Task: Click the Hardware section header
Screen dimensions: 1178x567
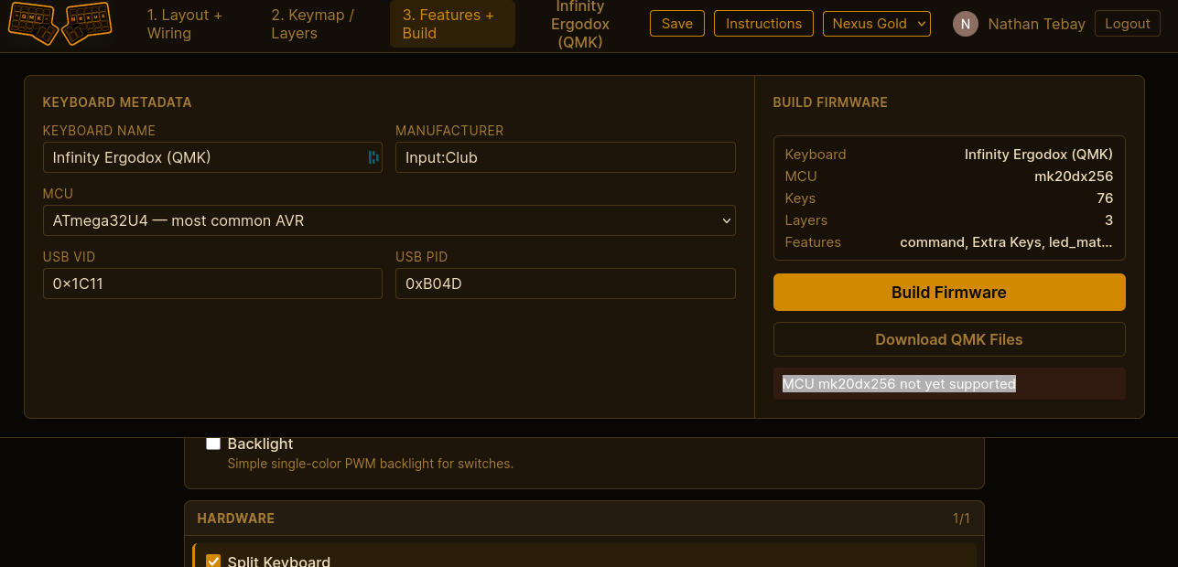Action: 584,519
